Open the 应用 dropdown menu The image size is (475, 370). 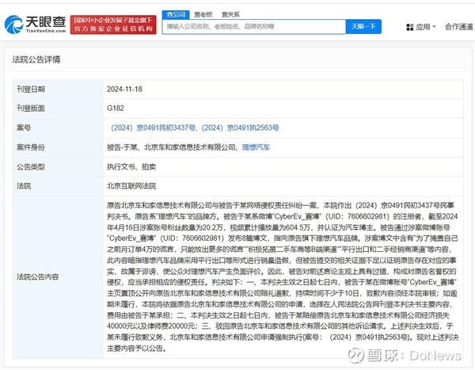click(424, 26)
